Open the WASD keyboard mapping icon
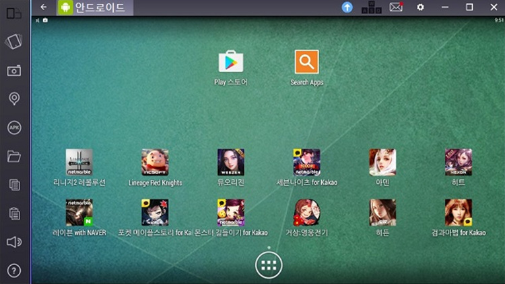This screenshot has width=505, height=284. 371,7
